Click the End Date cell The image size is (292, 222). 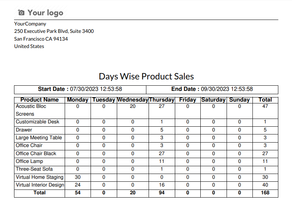212,89
